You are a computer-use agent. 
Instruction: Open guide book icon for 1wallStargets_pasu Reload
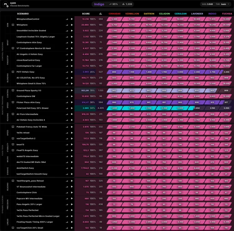(x=13, y=181)
